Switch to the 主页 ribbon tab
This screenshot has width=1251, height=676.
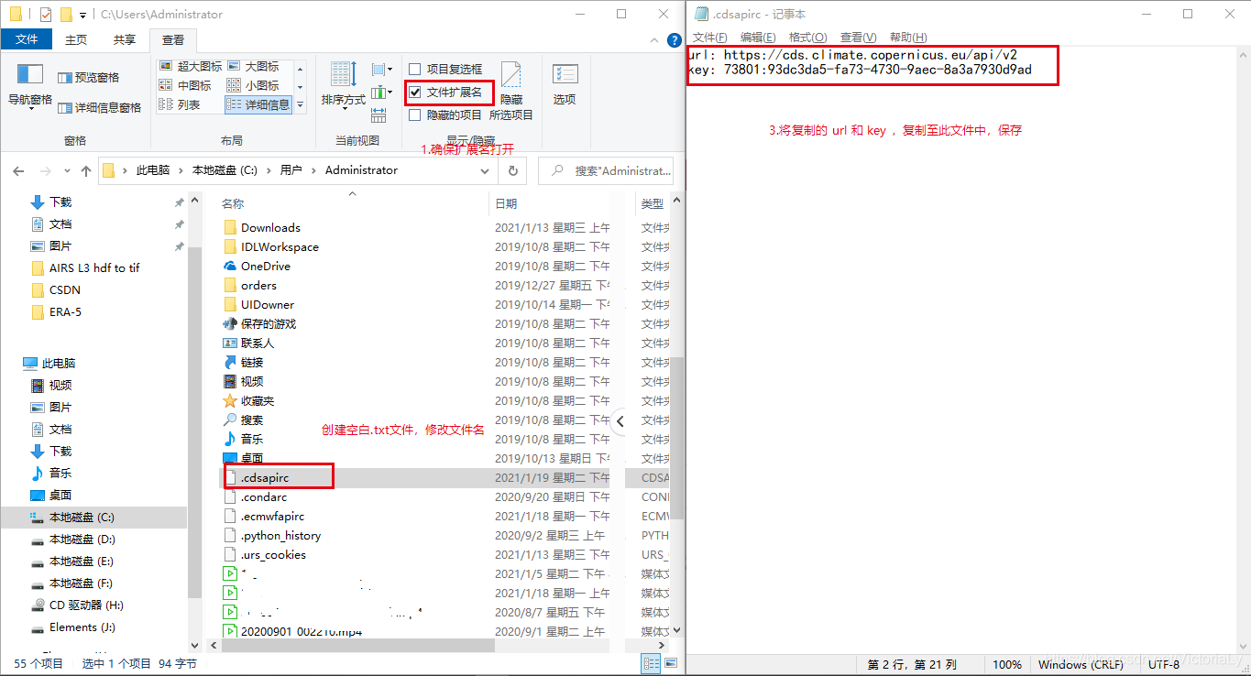[x=75, y=39]
